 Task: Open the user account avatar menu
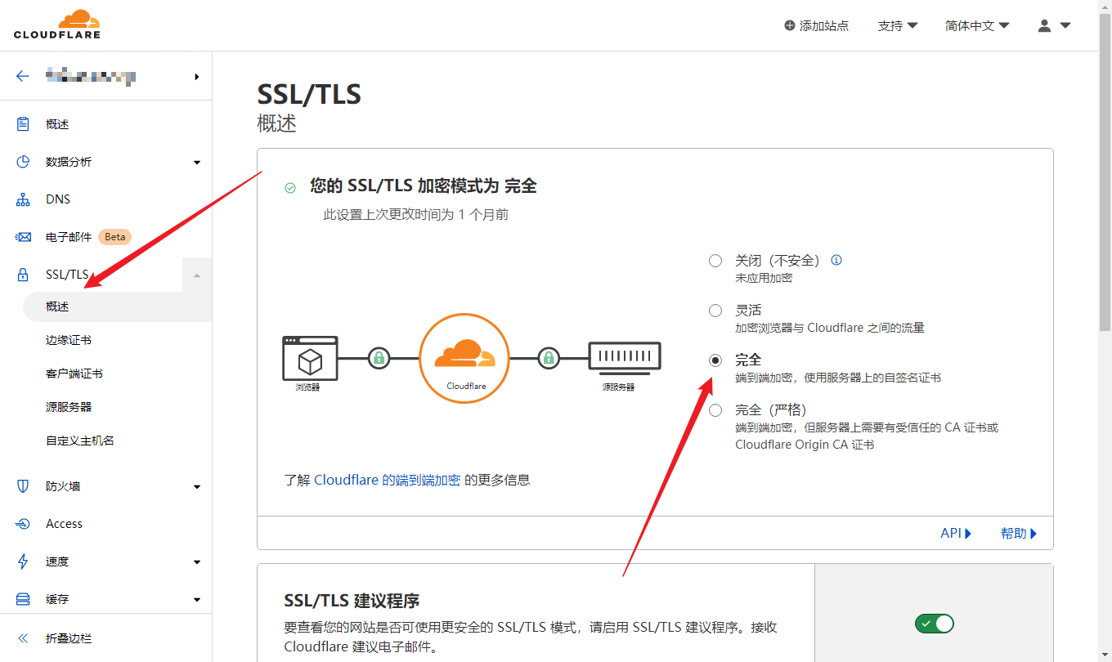tap(1053, 25)
